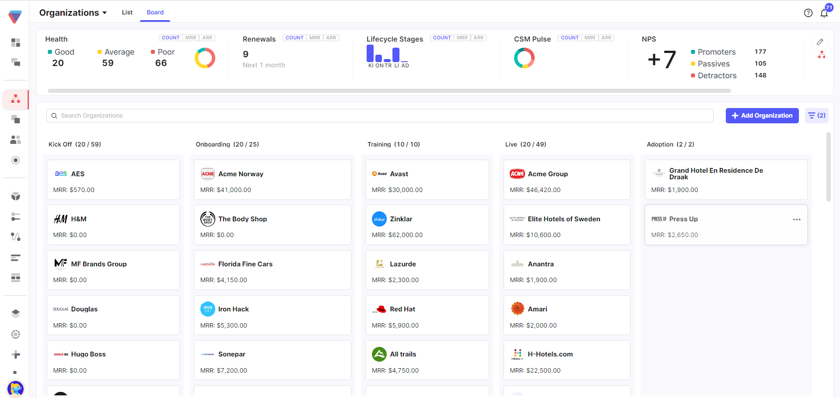840x398 pixels.
Task: Click the Adoption (2 / 2) column header
Action: click(671, 144)
